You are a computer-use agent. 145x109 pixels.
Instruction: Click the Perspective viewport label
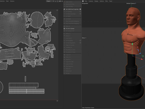85,3
